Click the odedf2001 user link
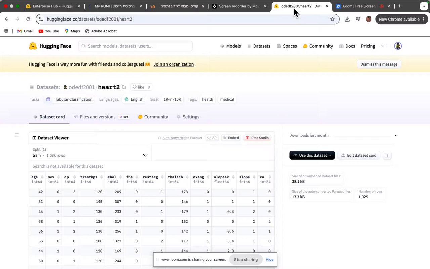This screenshot has width=430, height=269. [82, 87]
